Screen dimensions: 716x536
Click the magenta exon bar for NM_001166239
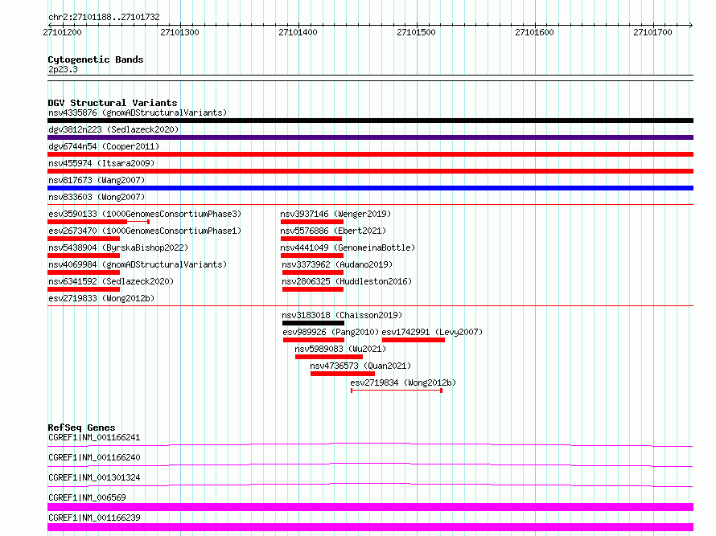pyautogui.click(x=370, y=527)
